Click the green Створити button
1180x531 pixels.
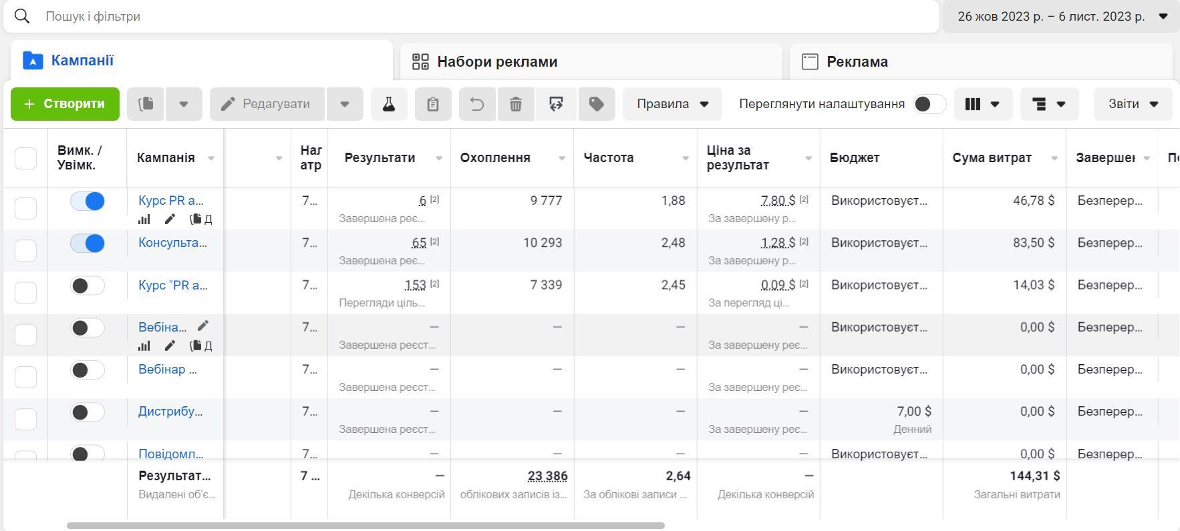tap(65, 104)
